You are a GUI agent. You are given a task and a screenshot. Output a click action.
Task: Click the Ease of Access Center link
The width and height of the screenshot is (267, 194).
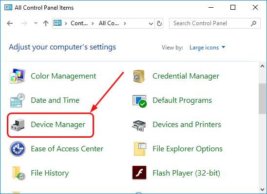coord(67,149)
